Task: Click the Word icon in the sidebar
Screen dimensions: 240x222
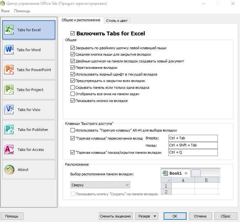Action: (9, 50)
